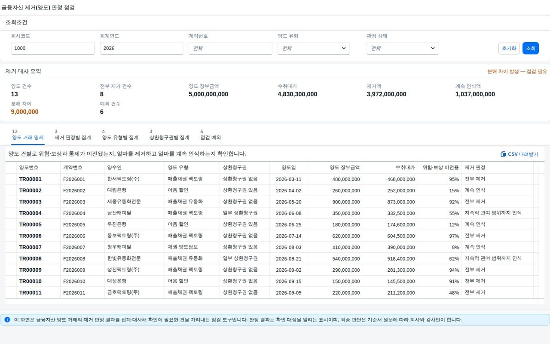Click CSV 내려받기 link
The height and width of the screenshot is (344, 550).
tap(519, 154)
